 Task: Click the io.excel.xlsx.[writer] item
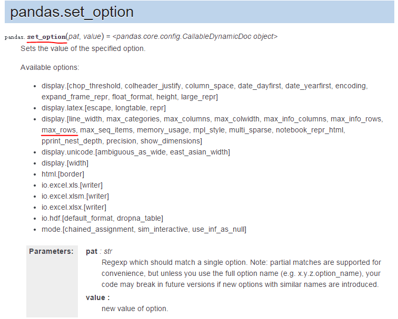pos(74,207)
